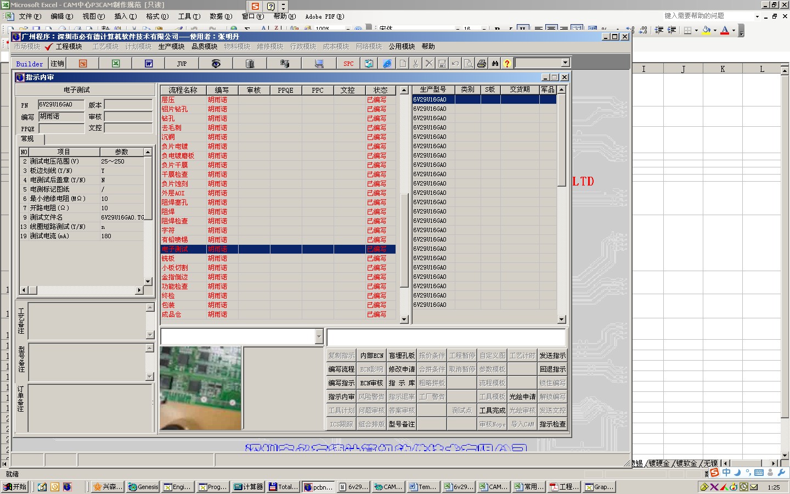790x494 pixels.
Task: Click the network computers icon in toolbar
Action: [284, 64]
